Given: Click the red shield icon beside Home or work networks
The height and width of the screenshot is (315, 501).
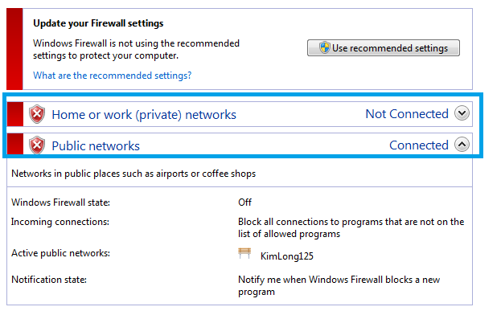Looking at the screenshot, I should pos(37,114).
